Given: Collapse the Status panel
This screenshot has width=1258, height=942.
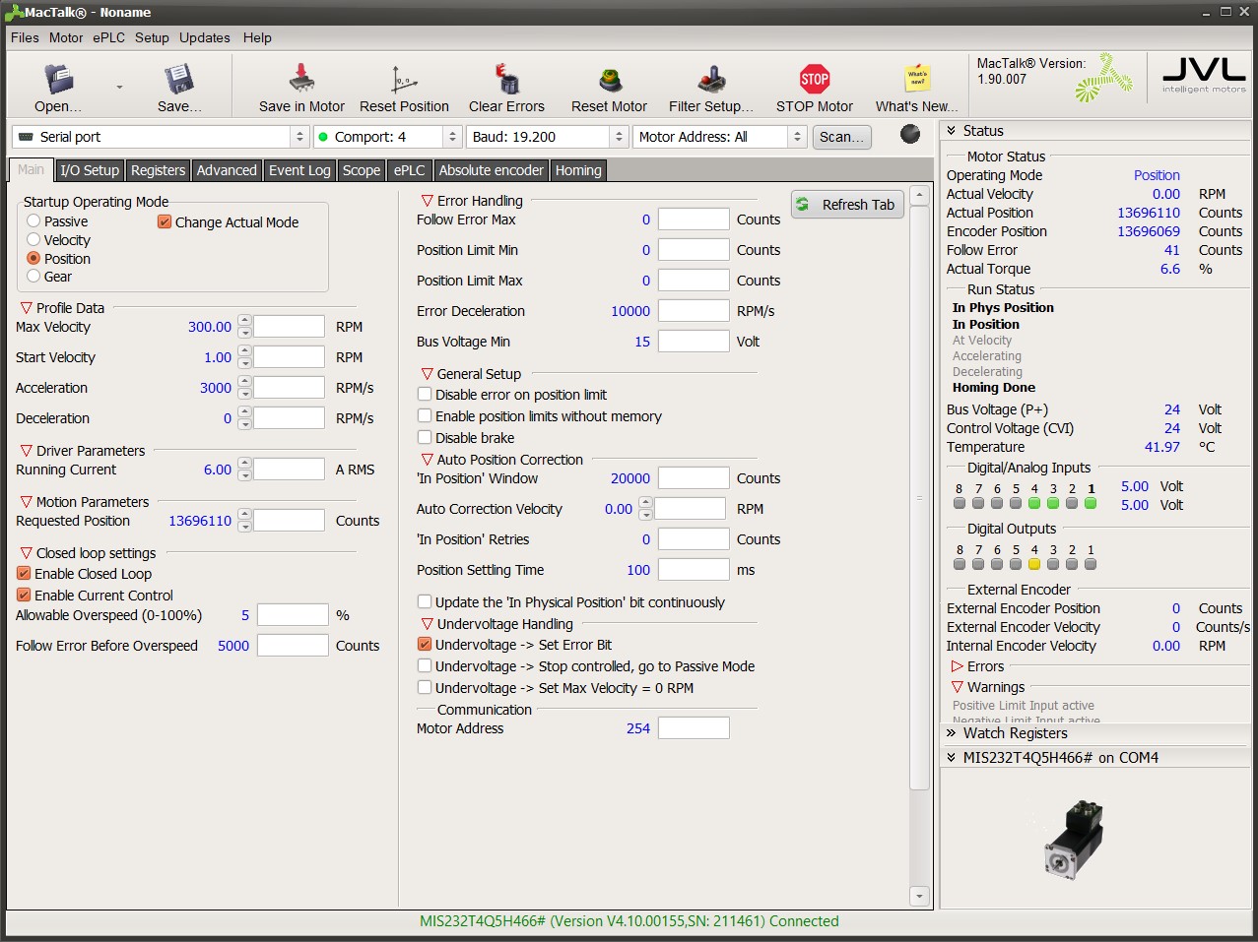Looking at the screenshot, I should coord(952,131).
